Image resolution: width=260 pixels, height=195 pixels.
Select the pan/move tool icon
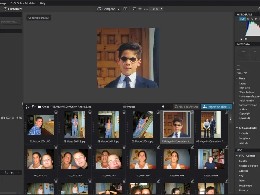140,9
